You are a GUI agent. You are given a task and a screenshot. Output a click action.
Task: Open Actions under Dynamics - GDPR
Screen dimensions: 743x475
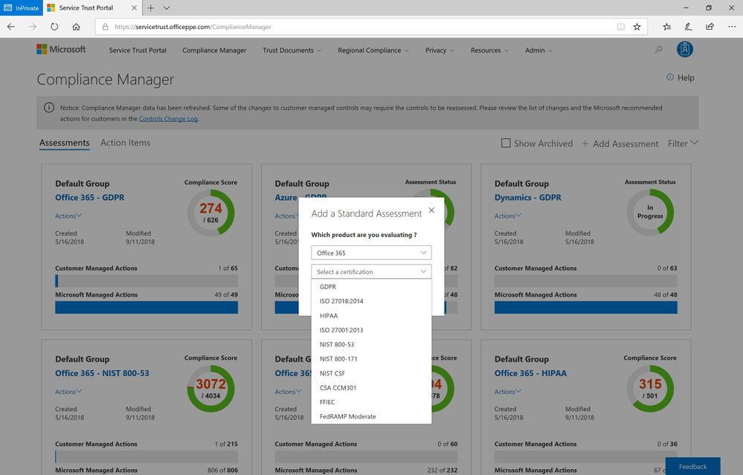507,216
